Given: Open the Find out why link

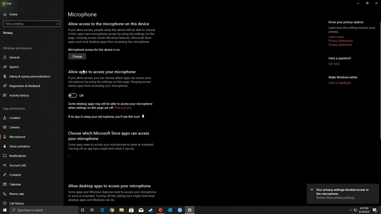Looking at the screenshot, I should pyautogui.click(x=123, y=108).
